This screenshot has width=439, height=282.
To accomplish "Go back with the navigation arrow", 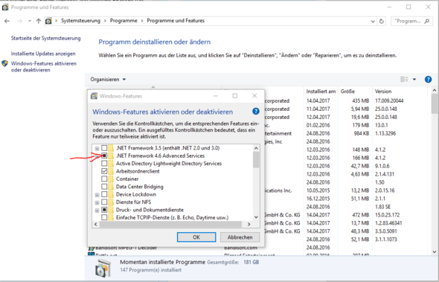I will (7, 21).
